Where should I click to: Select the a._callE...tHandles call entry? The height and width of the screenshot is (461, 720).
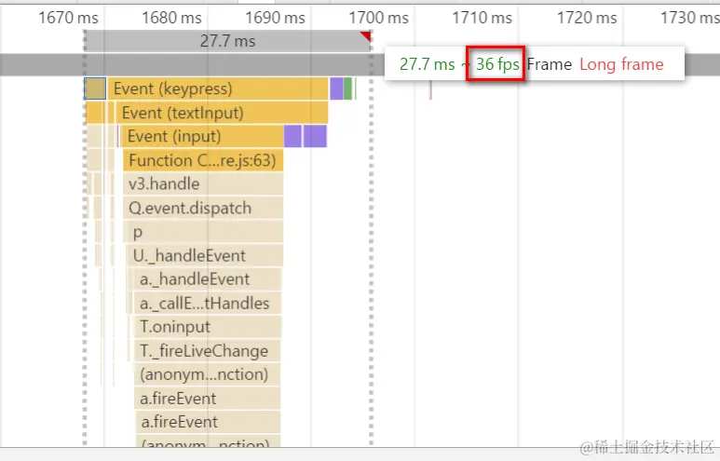pyautogui.click(x=208, y=303)
